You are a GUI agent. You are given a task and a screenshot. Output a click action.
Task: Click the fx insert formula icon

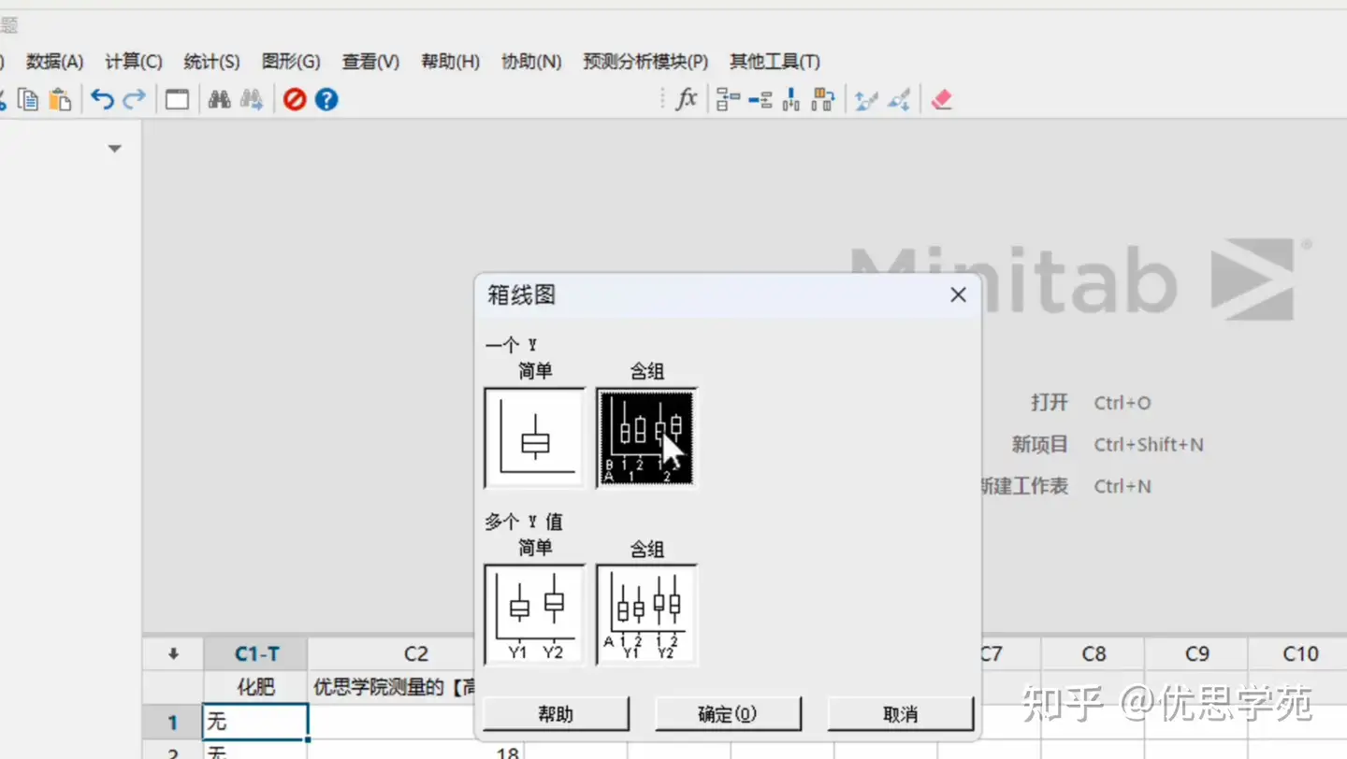[687, 99]
